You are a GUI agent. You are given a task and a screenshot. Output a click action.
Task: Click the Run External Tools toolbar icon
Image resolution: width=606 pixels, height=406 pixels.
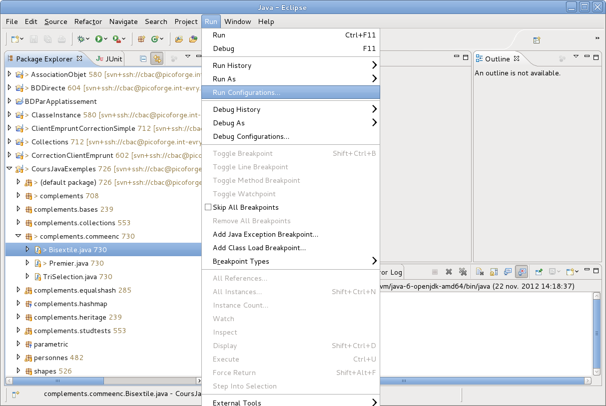click(x=116, y=39)
